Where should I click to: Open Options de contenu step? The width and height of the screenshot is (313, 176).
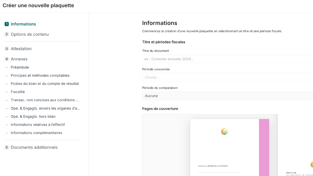click(30, 34)
